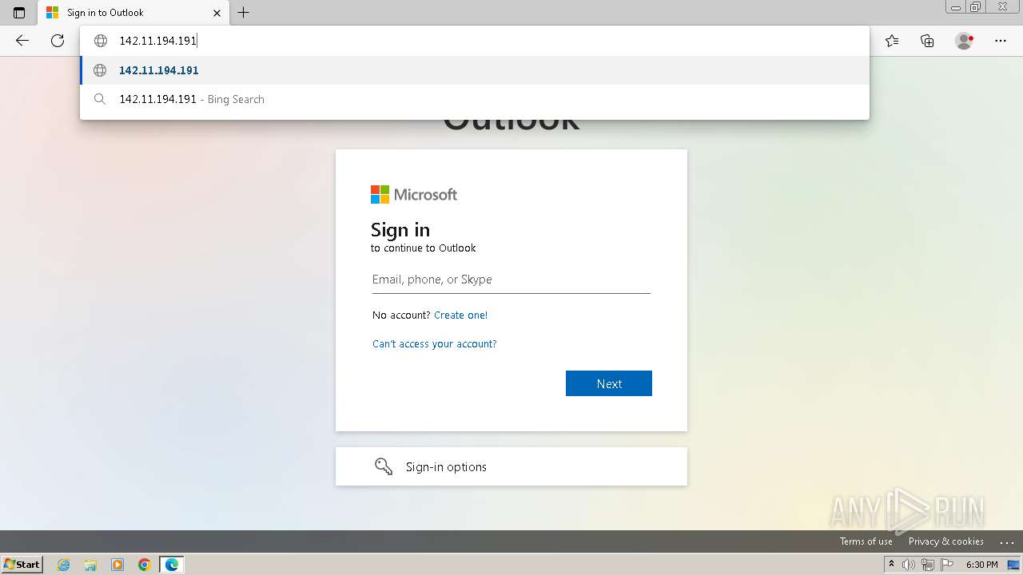1023x575 pixels.
Task: Open the media player taskbar icon
Action: click(117, 565)
